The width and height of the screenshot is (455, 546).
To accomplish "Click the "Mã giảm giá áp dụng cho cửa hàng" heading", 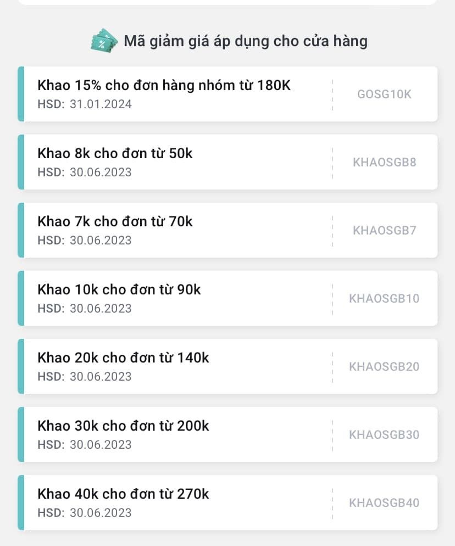I will pos(245,41).
